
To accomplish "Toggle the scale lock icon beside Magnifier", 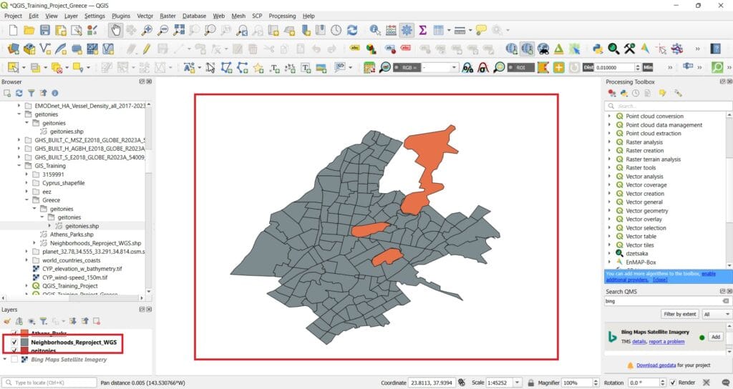I will [x=530, y=383].
